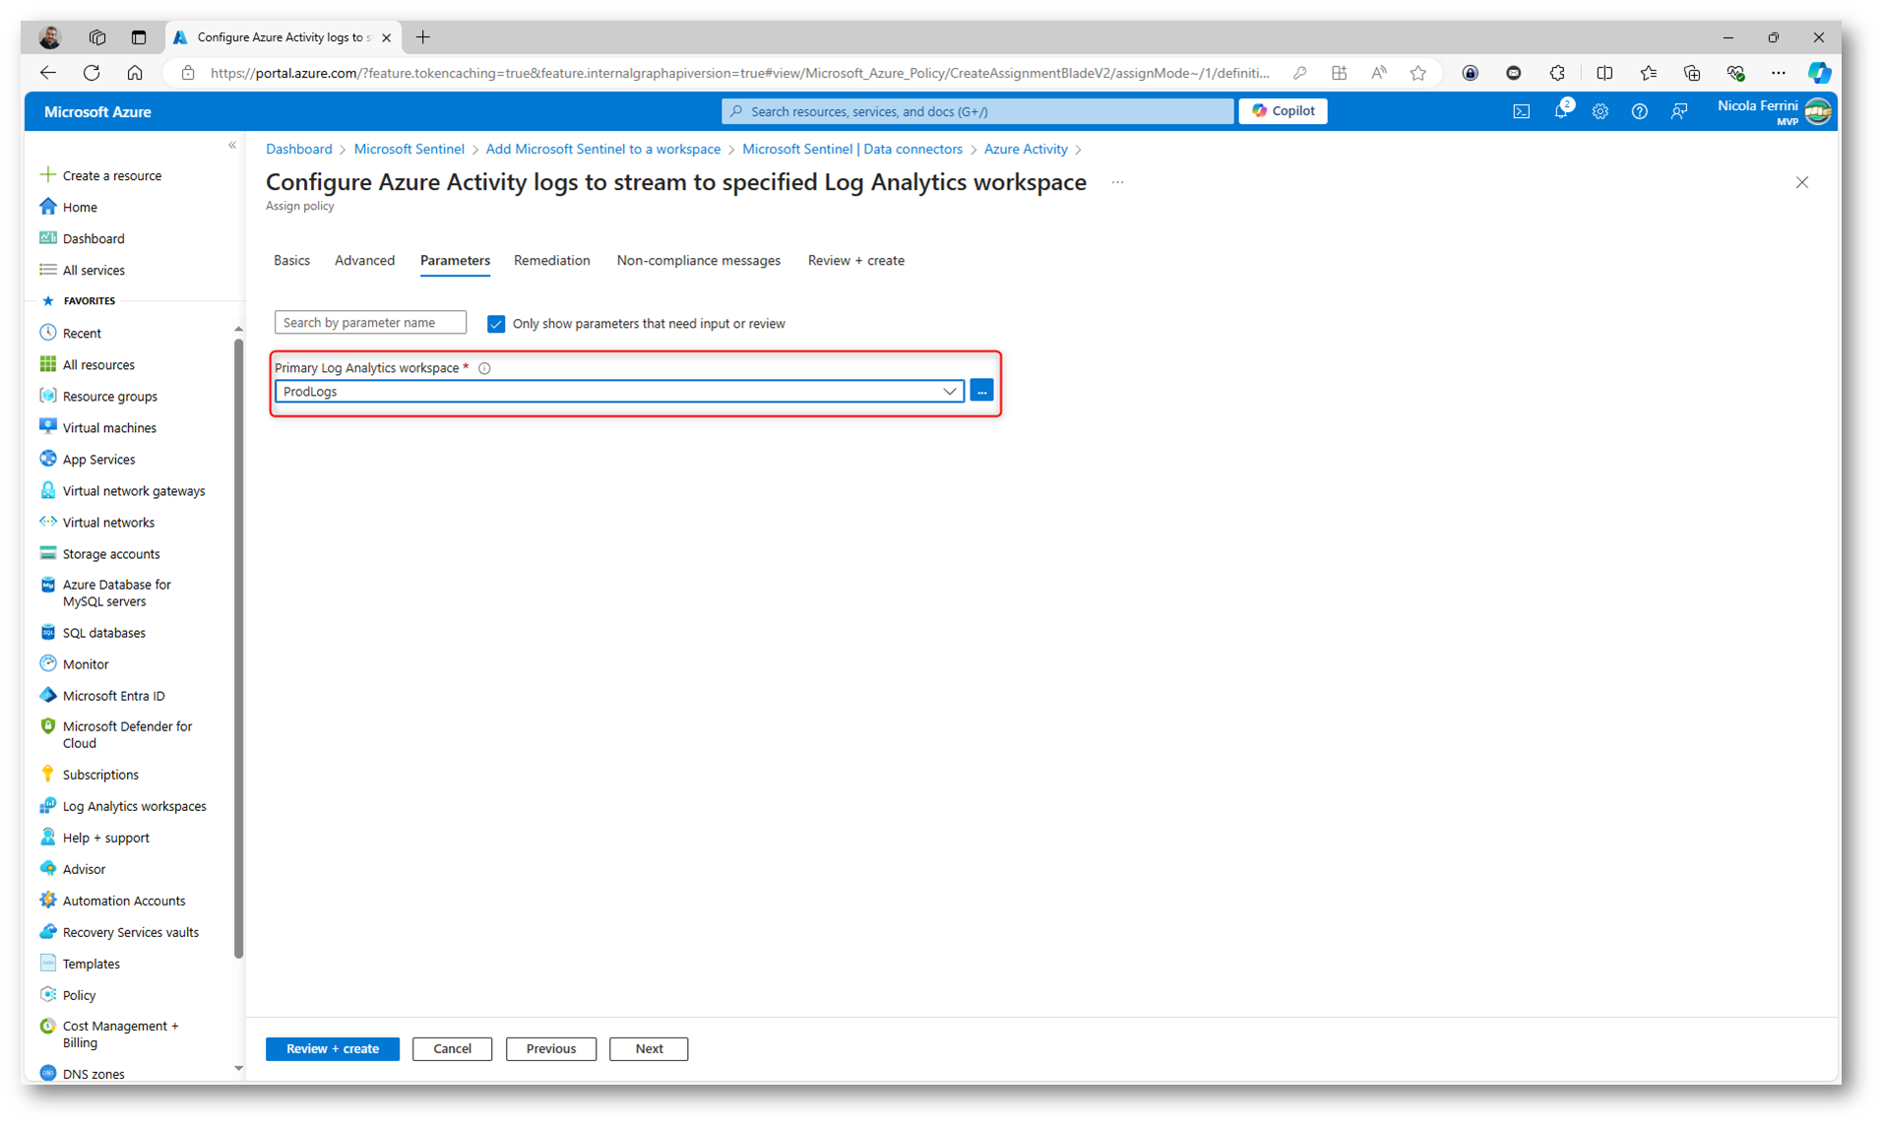Screen dimensions: 1883x1126
Task: Open the Non-compliance messages tab
Action: pos(698,260)
